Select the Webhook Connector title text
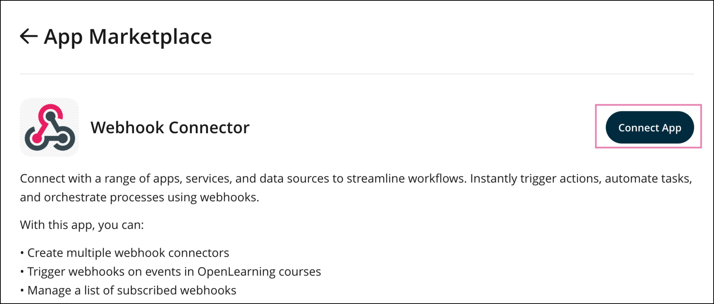Viewport: 714px width, 304px height. click(x=170, y=127)
